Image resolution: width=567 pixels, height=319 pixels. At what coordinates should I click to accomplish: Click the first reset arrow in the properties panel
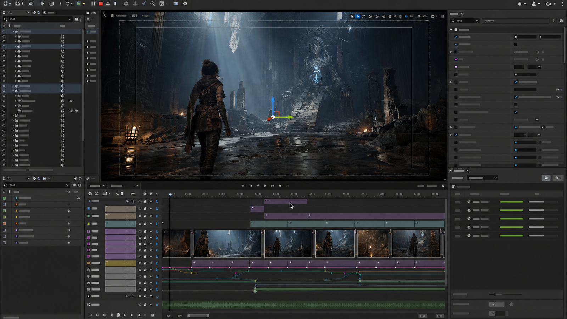[x=557, y=90]
